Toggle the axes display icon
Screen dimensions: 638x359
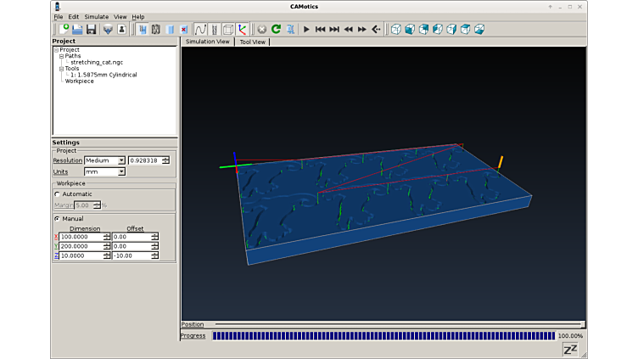point(243,29)
